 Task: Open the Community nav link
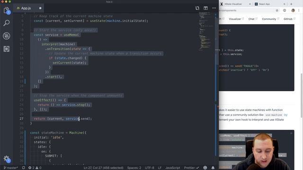tap(270, 19)
